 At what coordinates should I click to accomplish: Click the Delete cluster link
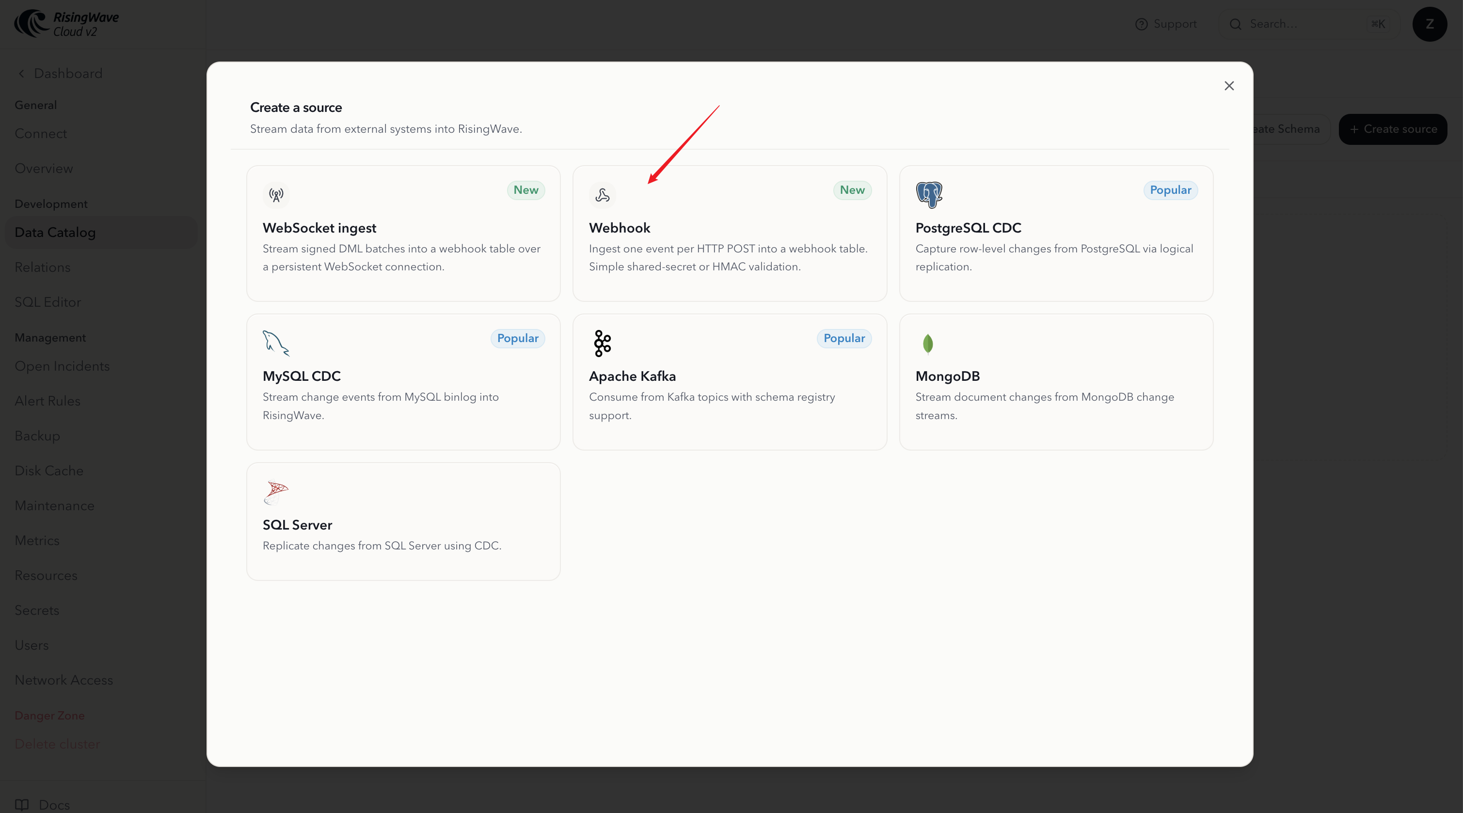coord(57,744)
